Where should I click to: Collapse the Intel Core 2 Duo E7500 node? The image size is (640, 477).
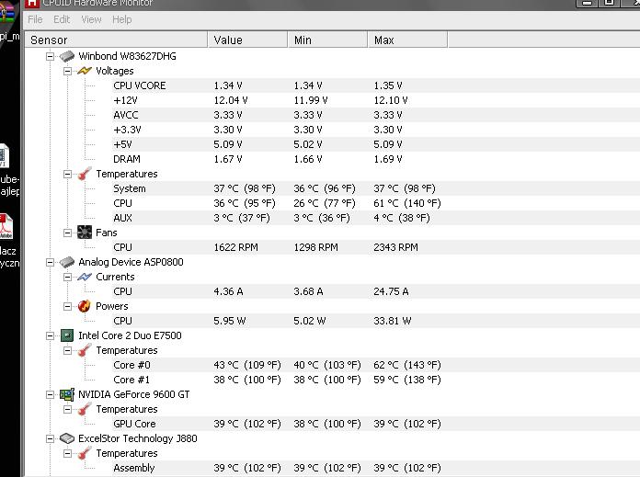point(50,335)
